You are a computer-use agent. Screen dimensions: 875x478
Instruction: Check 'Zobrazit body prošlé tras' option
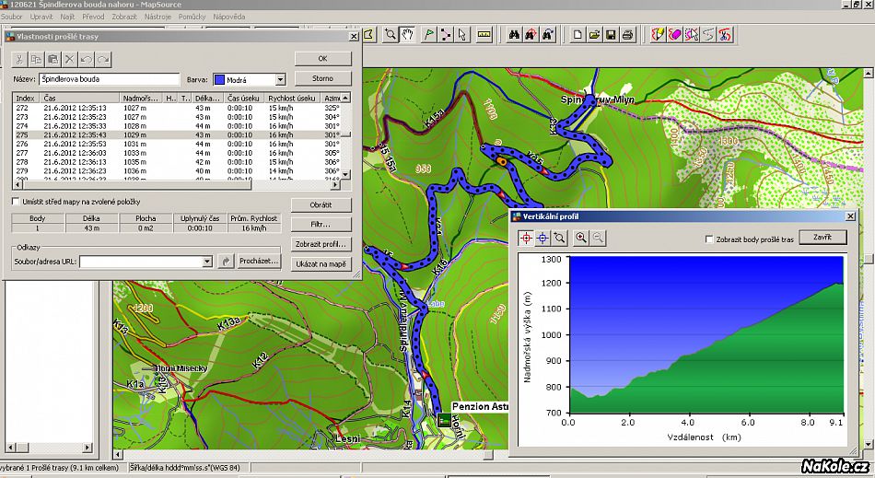708,239
